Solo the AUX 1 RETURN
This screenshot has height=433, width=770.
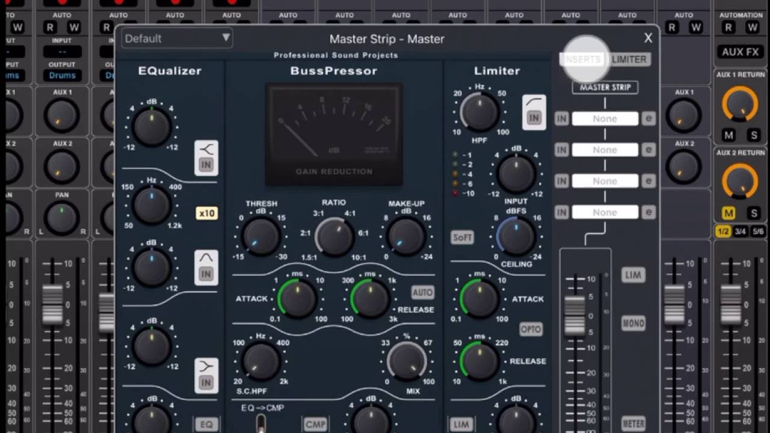[x=753, y=135]
